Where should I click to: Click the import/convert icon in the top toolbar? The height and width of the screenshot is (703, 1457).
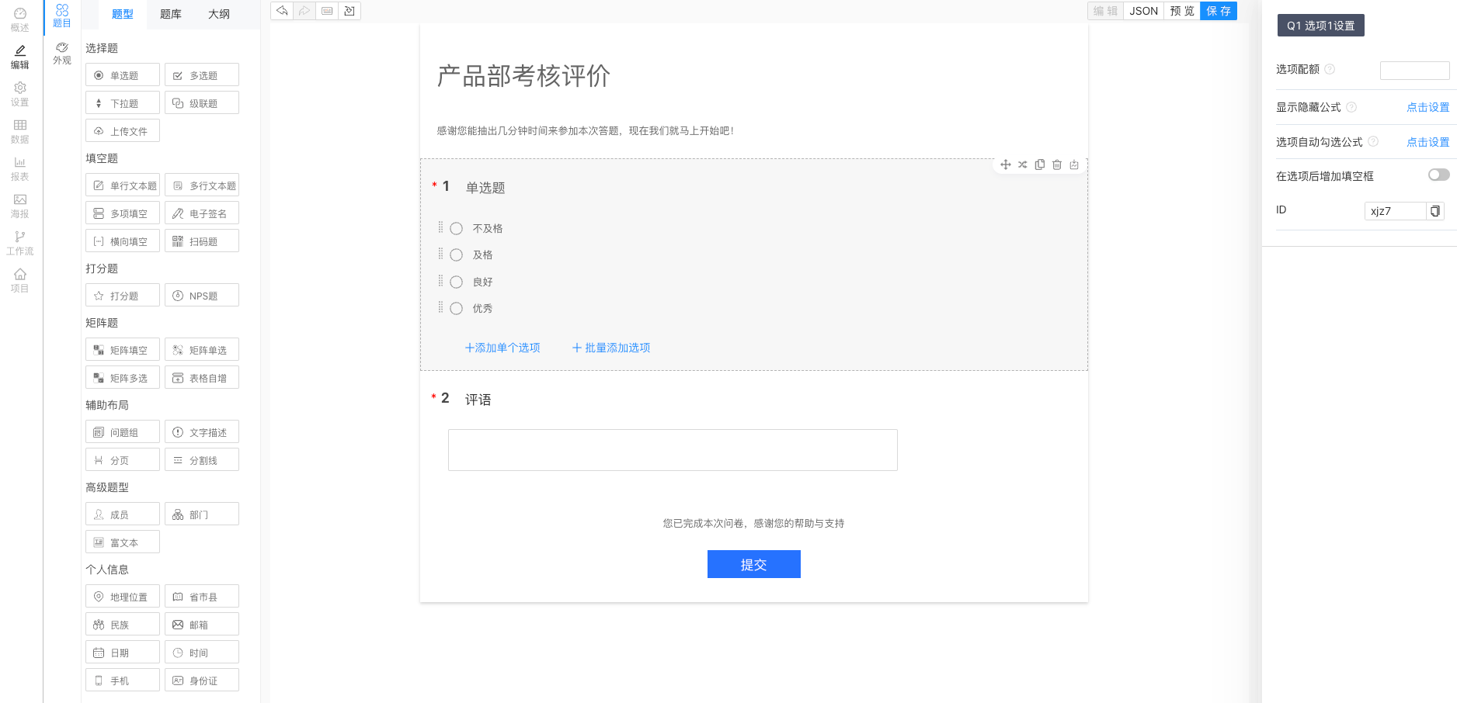[349, 11]
